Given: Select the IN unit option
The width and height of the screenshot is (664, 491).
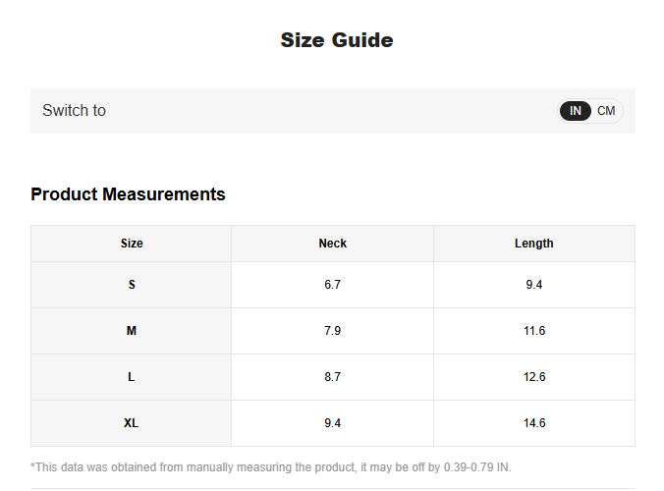Looking at the screenshot, I should pyautogui.click(x=576, y=111).
